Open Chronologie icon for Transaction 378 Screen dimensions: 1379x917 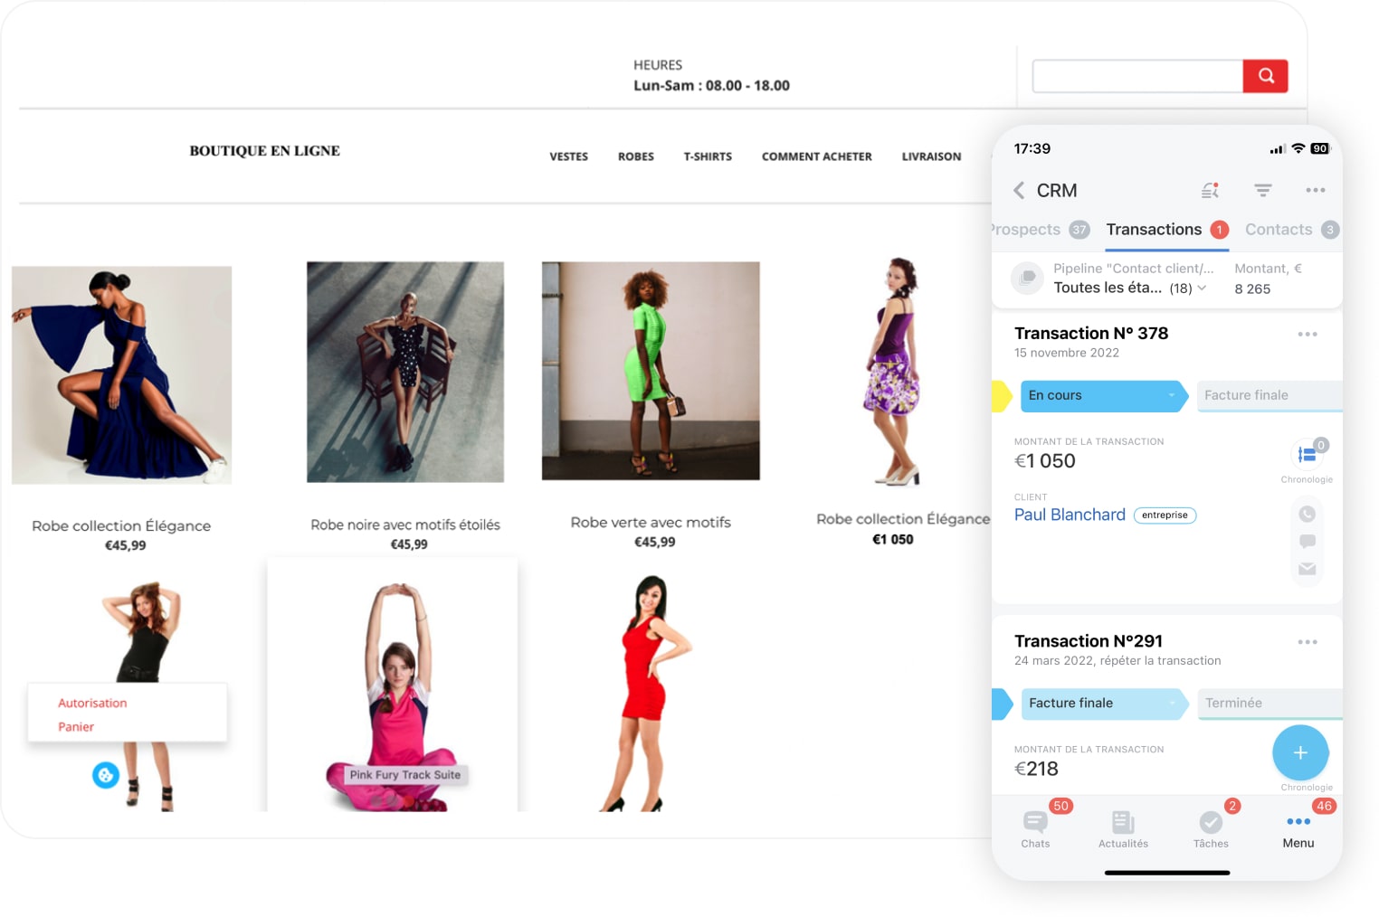(1307, 455)
